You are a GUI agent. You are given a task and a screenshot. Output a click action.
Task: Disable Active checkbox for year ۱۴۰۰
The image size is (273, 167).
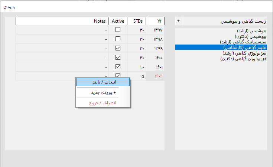point(118,58)
